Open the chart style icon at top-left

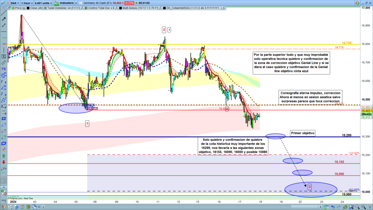(x=3, y=3)
